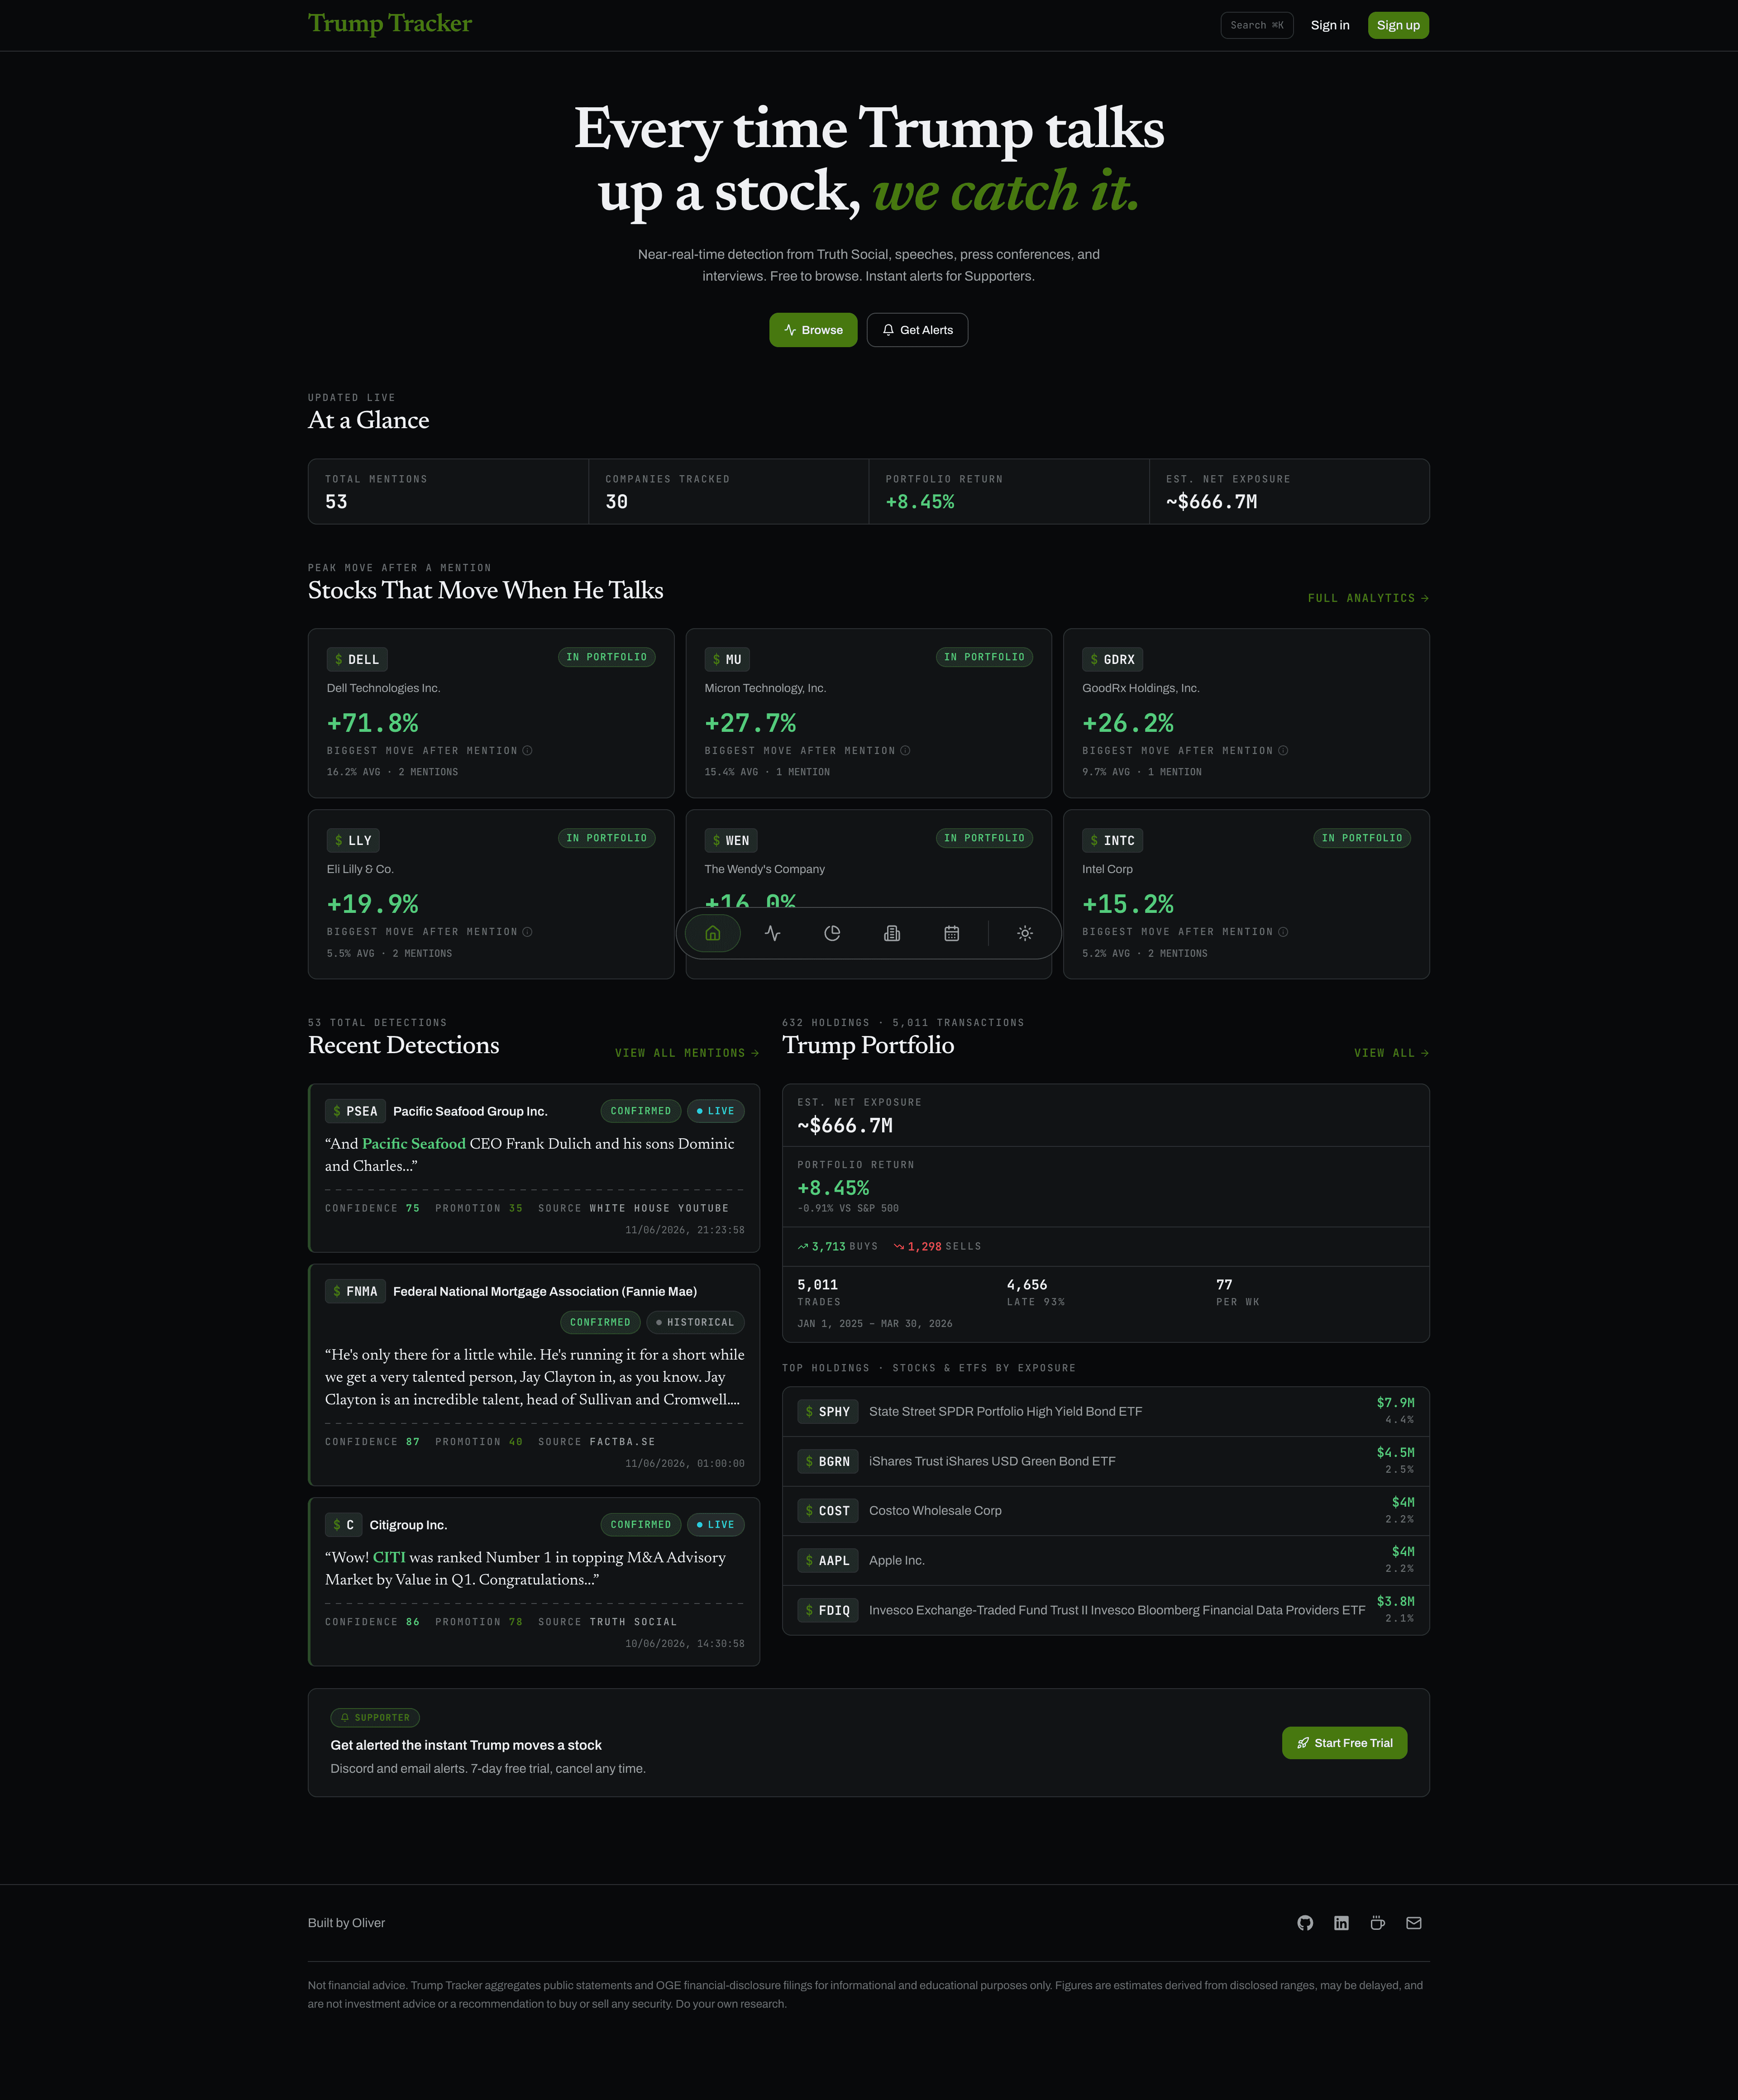Open the Citigroup C ticker chip
Viewport: 1738px width, 2100px height.
click(343, 1525)
